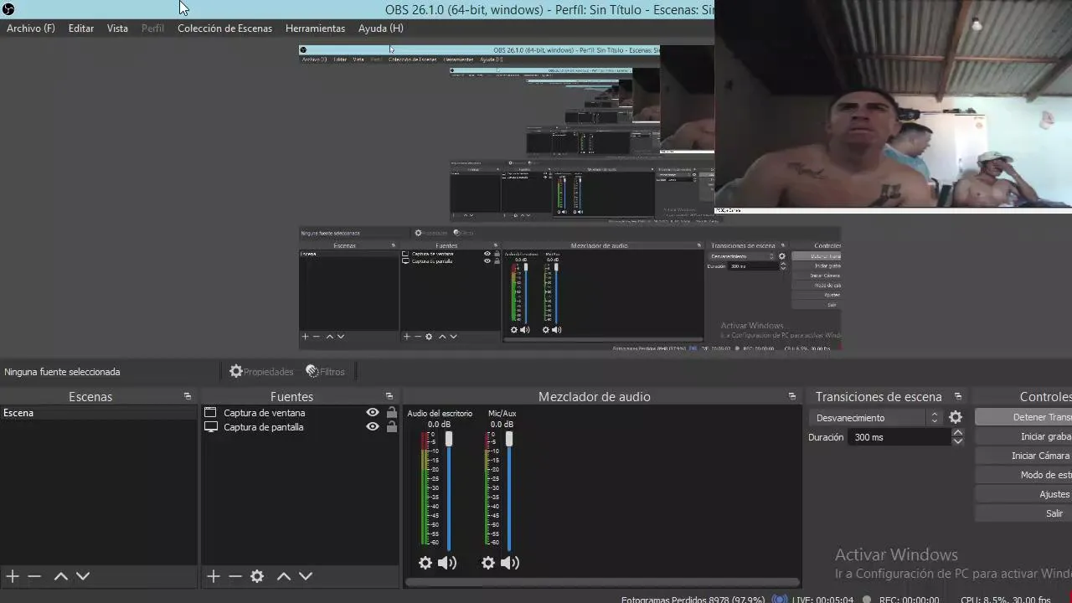Click Modo de estudio button
1072x603 pixels.
coord(1023,475)
